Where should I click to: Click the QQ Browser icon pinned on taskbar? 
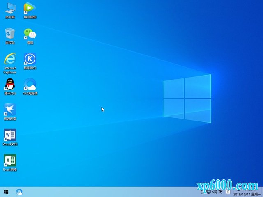[19, 192]
